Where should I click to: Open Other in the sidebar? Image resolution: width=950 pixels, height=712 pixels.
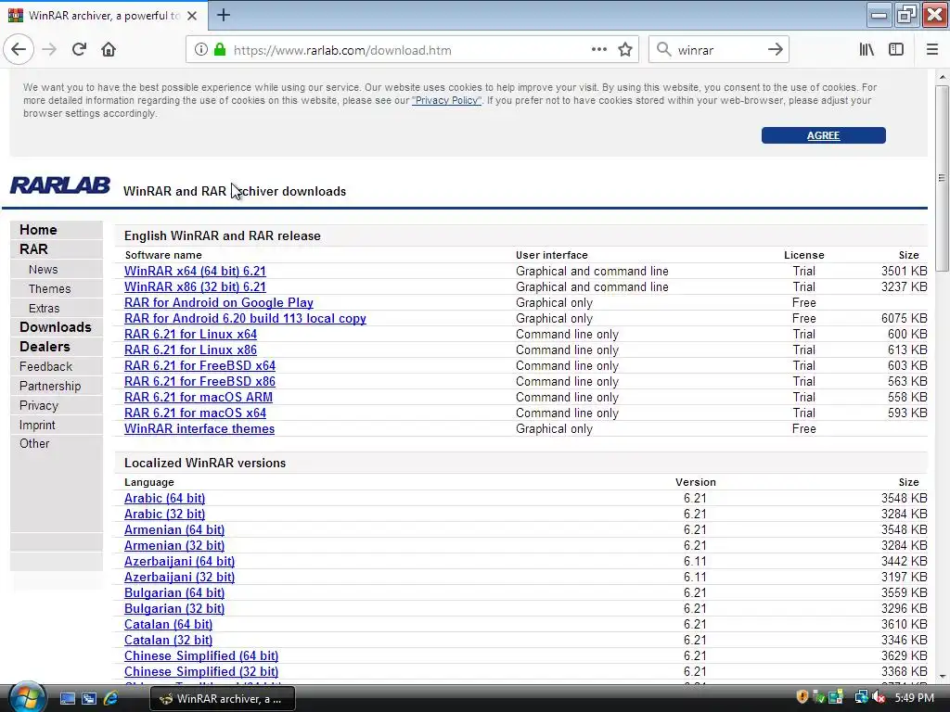point(34,444)
